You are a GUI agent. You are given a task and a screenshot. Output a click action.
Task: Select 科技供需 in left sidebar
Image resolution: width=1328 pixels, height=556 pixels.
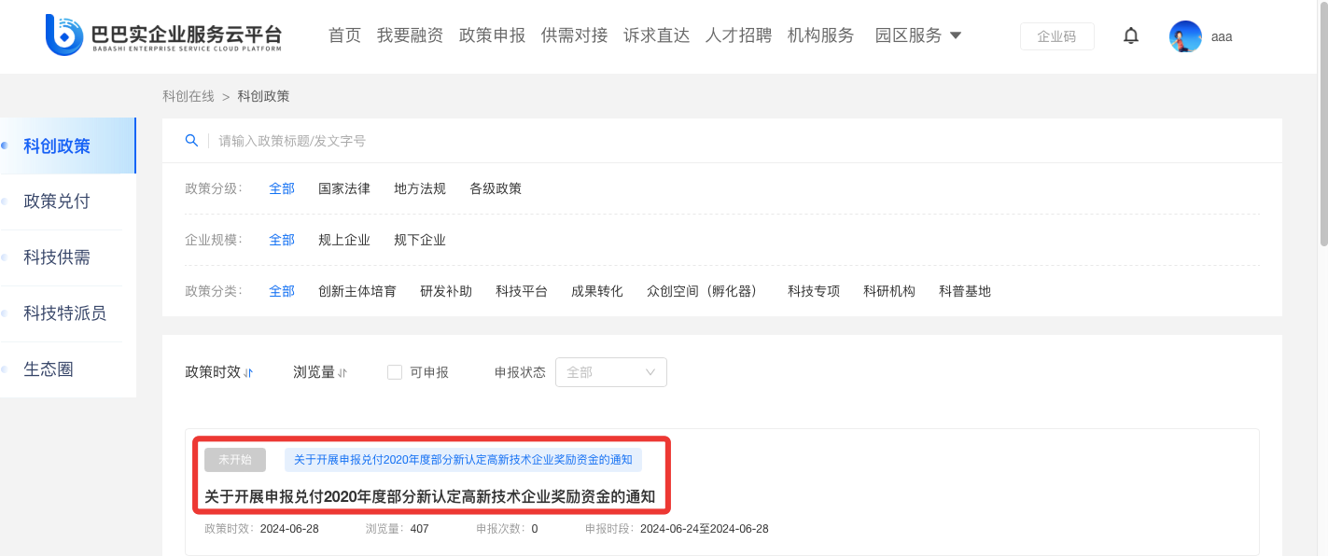(x=67, y=257)
